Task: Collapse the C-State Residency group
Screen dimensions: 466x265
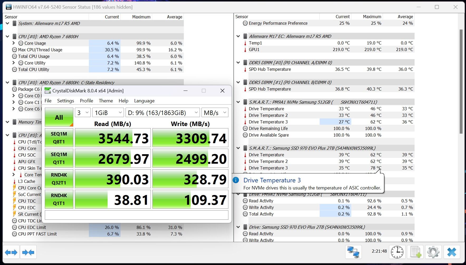Action: tap(7, 83)
